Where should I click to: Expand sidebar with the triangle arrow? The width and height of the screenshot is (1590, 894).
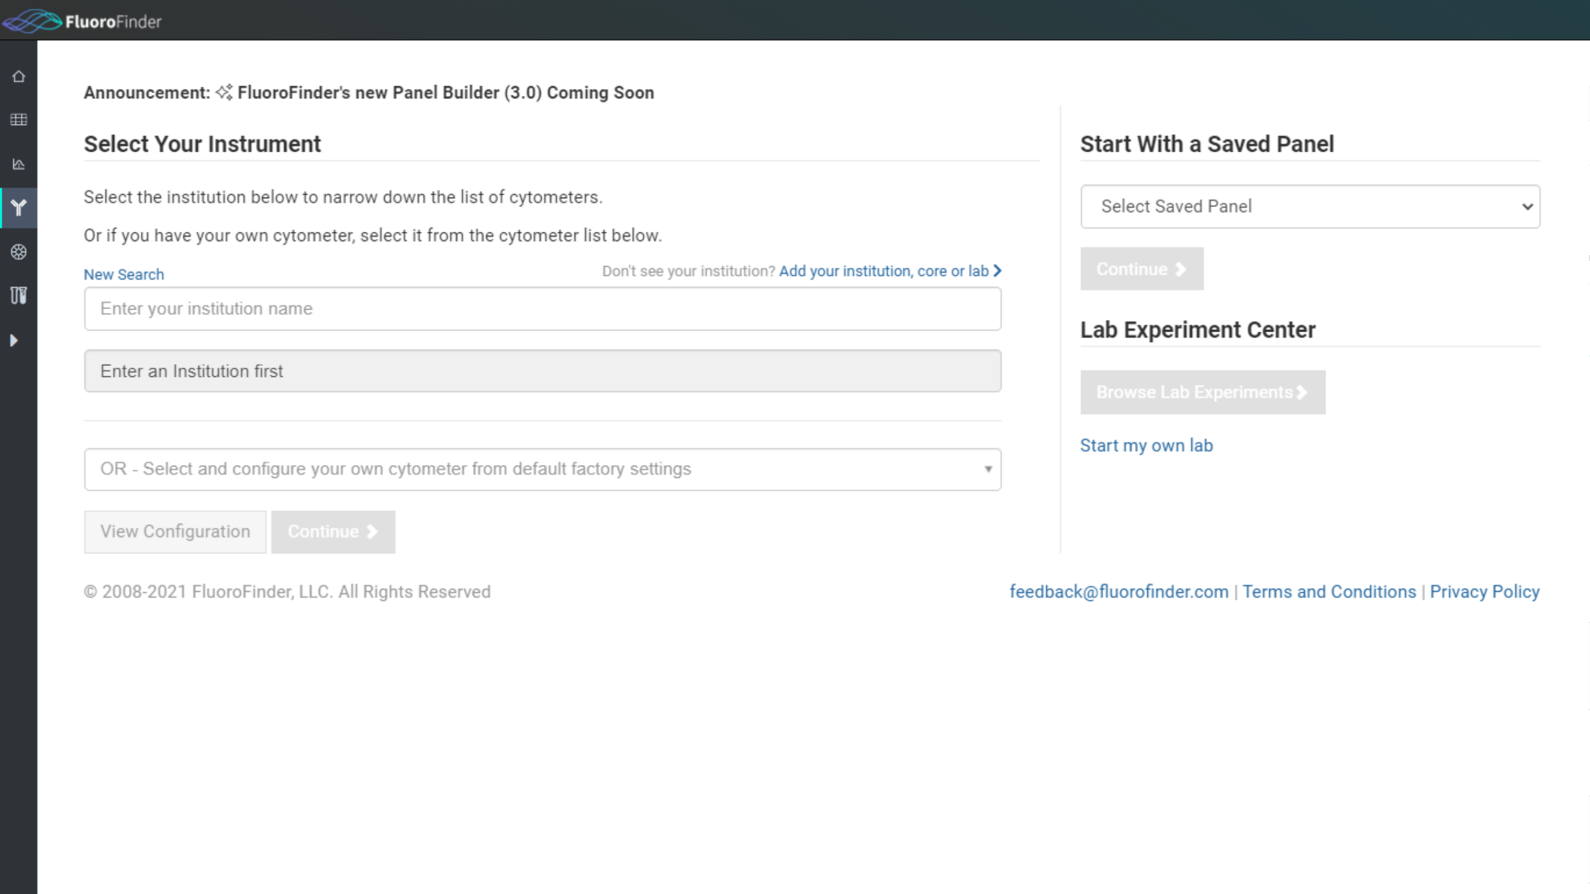point(14,340)
